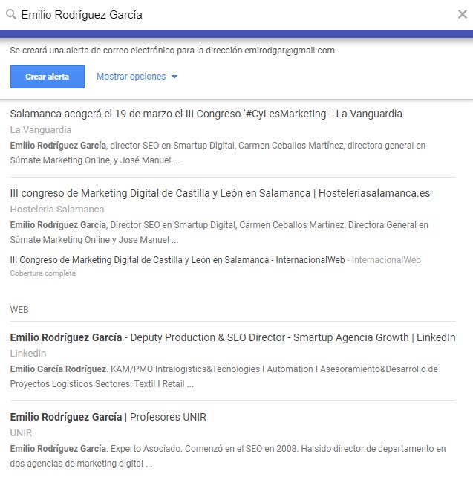Click the magnifier search icon
Image resolution: width=473 pixels, height=477 pixels.
(11, 14)
